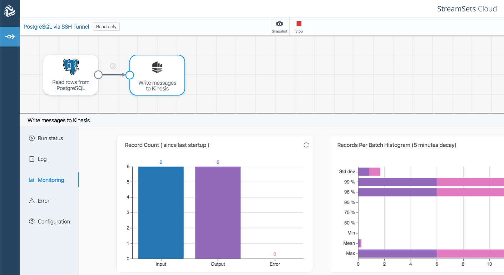This screenshot has height=275, width=504.
Task: Click the Output axis label
Action: tap(218, 264)
